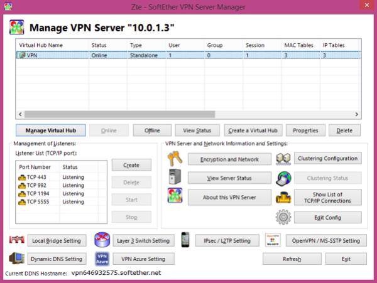Image resolution: width=377 pixels, height=283 pixels.
Task: Click the globe laptop icon beside Clustering Status
Action: (283, 179)
